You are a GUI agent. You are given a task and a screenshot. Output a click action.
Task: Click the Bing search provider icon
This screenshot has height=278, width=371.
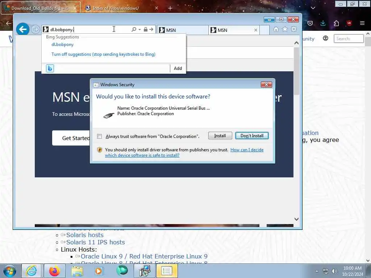(50, 68)
